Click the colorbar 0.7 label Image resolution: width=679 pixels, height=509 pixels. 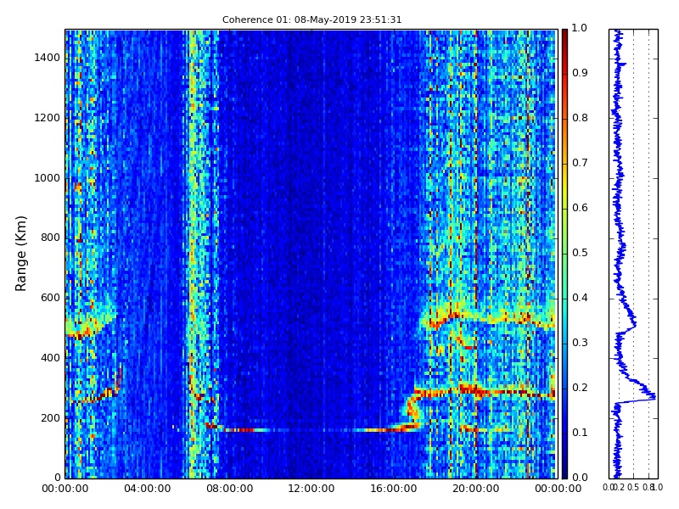(580, 163)
